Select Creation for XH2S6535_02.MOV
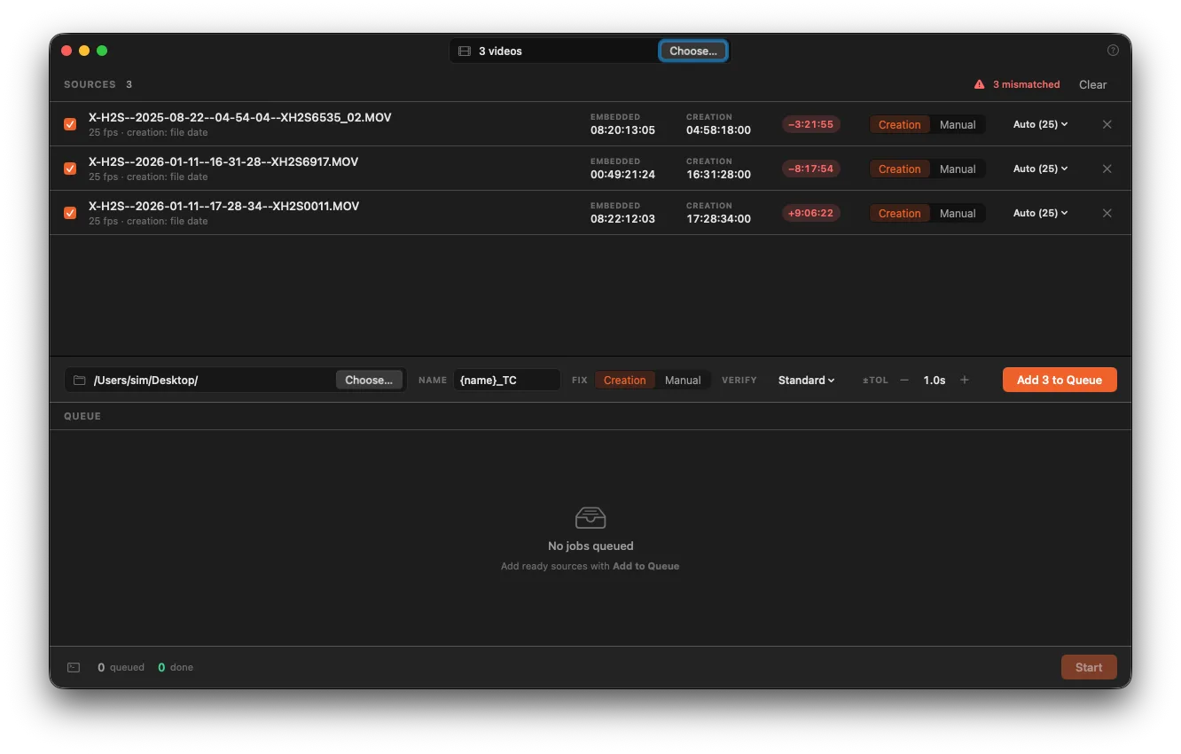The image size is (1181, 754). click(900, 125)
